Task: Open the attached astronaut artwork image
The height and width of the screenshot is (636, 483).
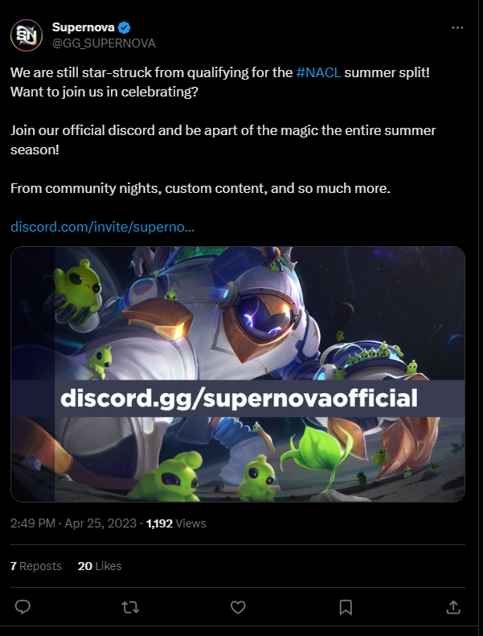Action: [238, 374]
